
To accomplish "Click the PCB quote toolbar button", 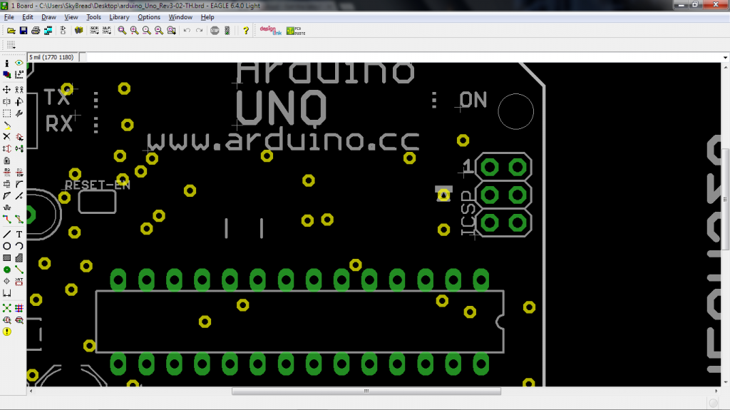I will 296,31.
